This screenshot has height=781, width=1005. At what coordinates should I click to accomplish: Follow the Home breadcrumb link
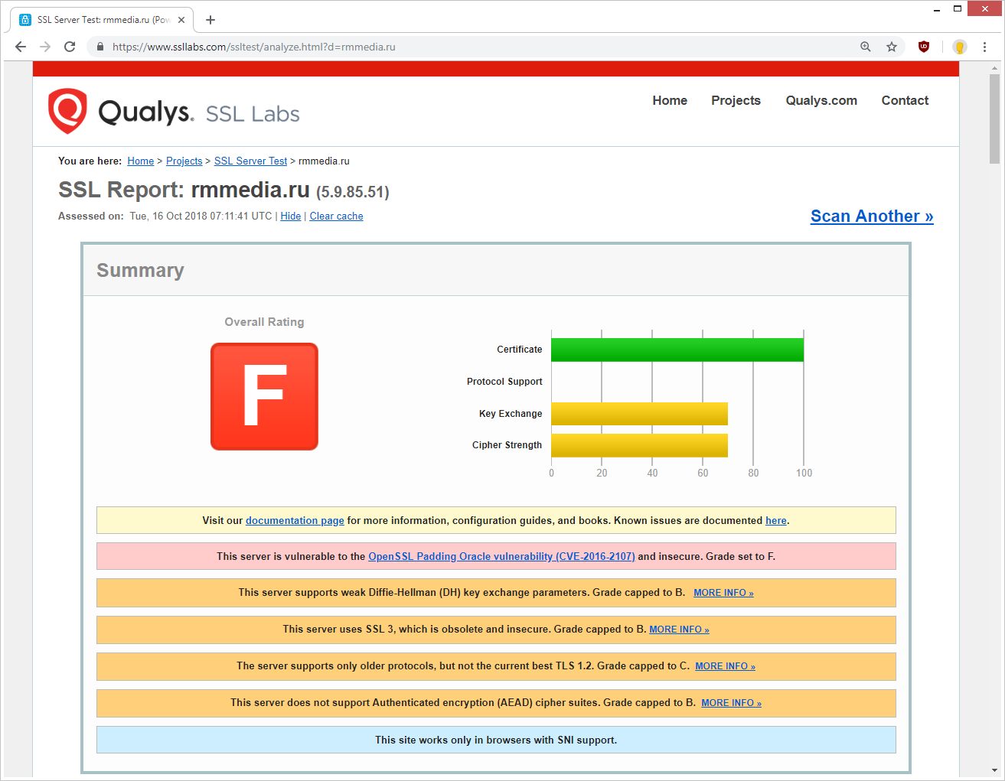pyautogui.click(x=141, y=161)
